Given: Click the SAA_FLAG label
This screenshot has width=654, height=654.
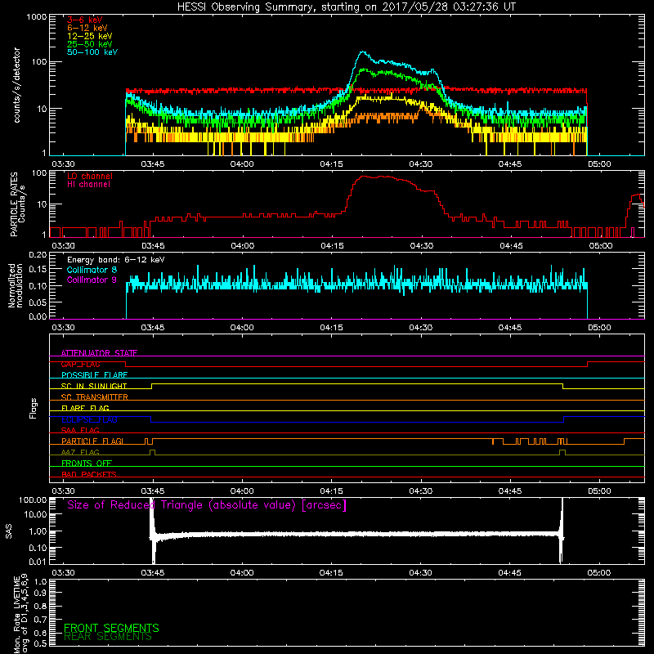Looking at the screenshot, I should [x=80, y=430].
